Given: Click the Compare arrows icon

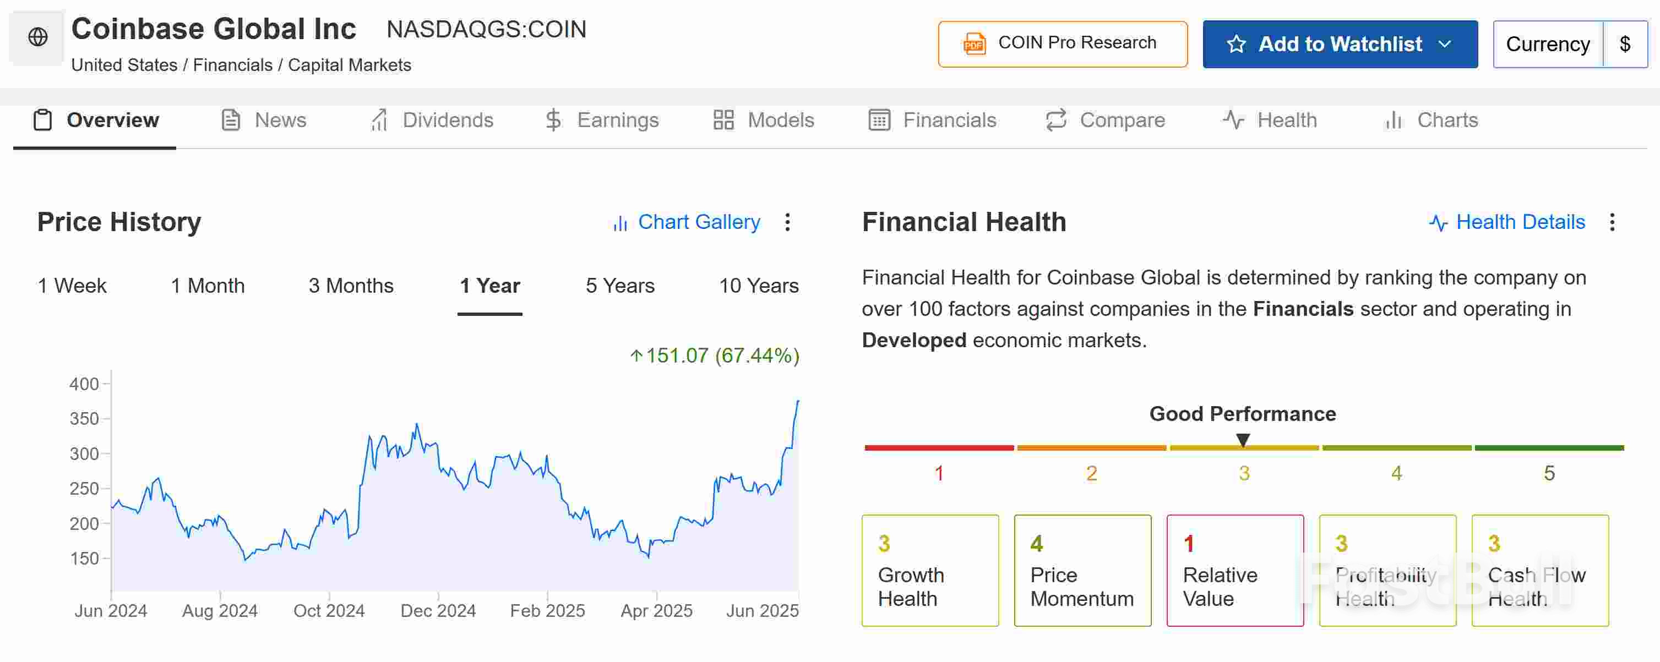Looking at the screenshot, I should click(x=1055, y=120).
